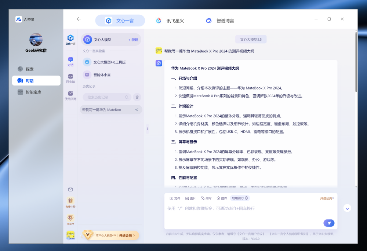The width and height of the screenshot is (367, 251).
Task: Switch to the 智谱清言 tab
Action: (x=220, y=21)
